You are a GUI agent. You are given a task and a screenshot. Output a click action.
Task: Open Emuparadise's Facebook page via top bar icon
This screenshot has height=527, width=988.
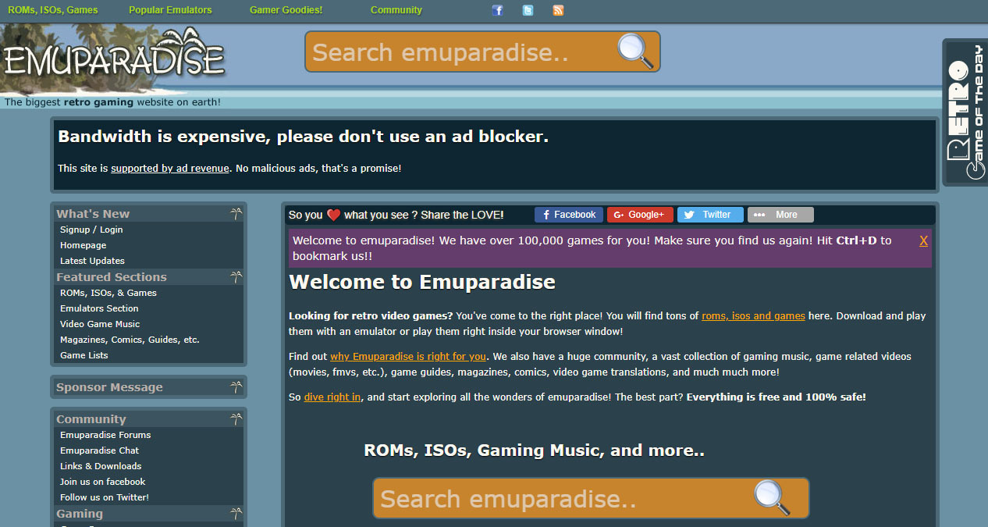click(497, 10)
